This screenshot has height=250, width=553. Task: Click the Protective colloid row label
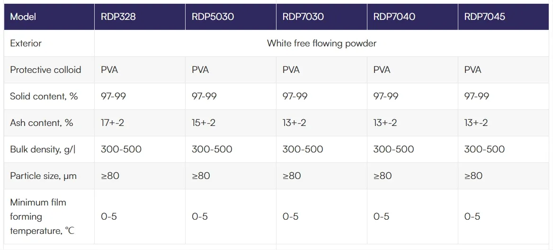(x=45, y=70)
